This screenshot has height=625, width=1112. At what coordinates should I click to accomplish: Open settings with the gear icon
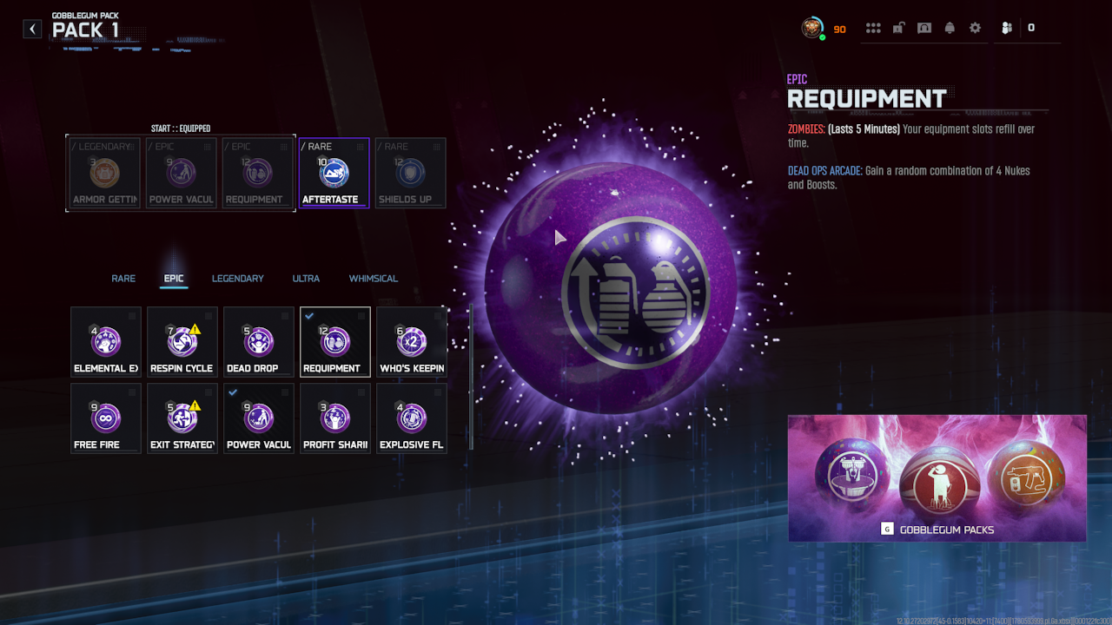(x=975, y=28)
